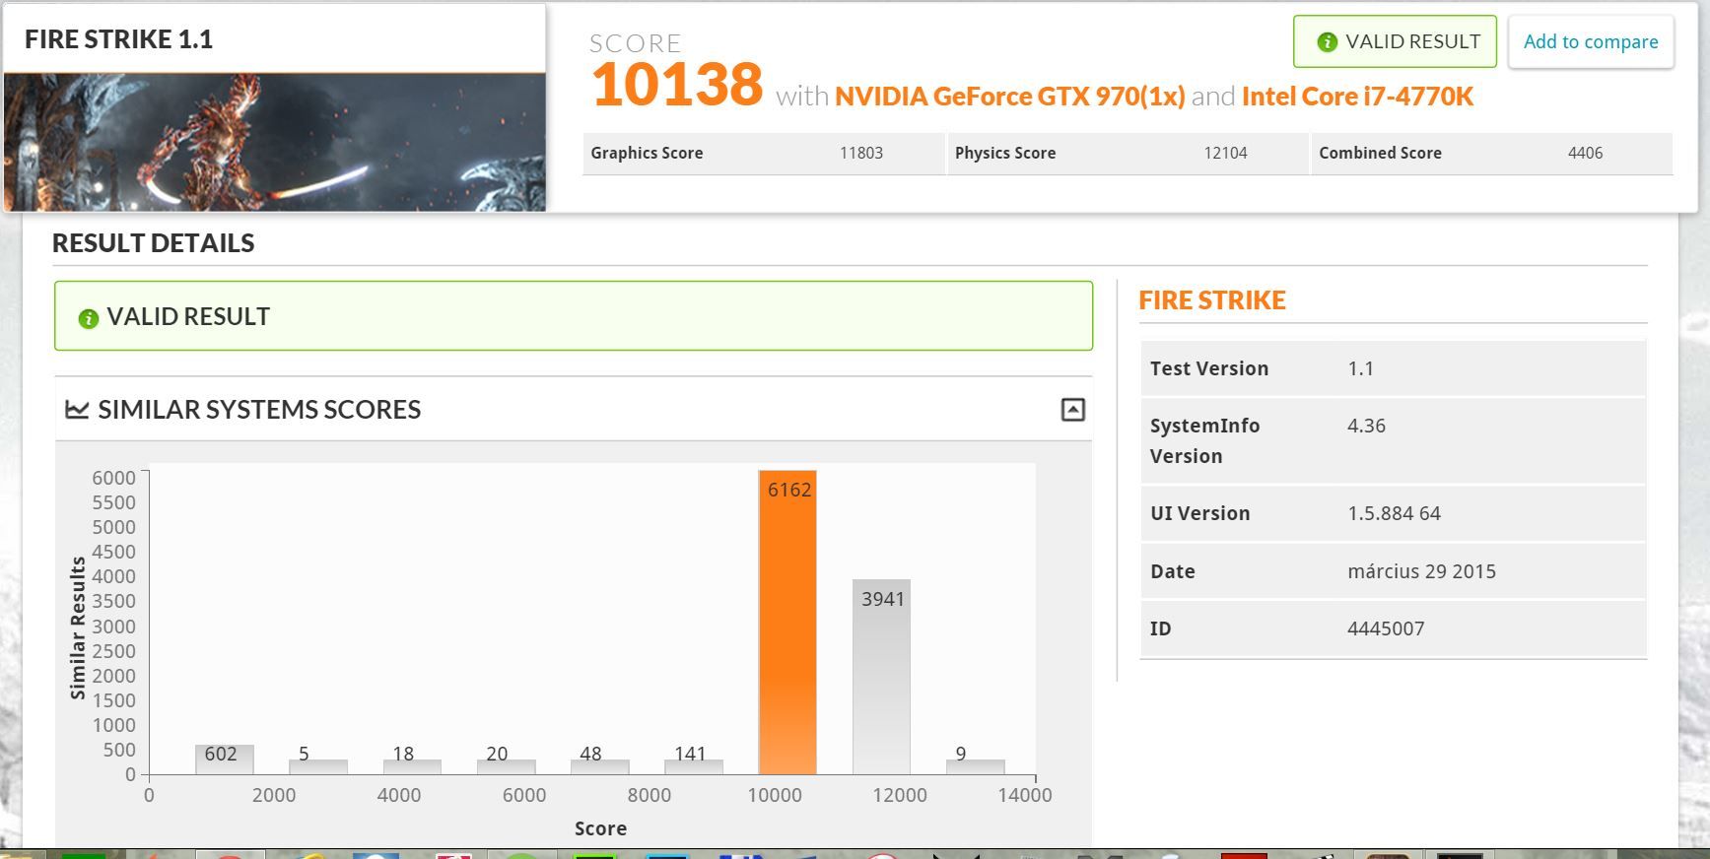Select the orange 6162 bar in the chart

(787, 623)
